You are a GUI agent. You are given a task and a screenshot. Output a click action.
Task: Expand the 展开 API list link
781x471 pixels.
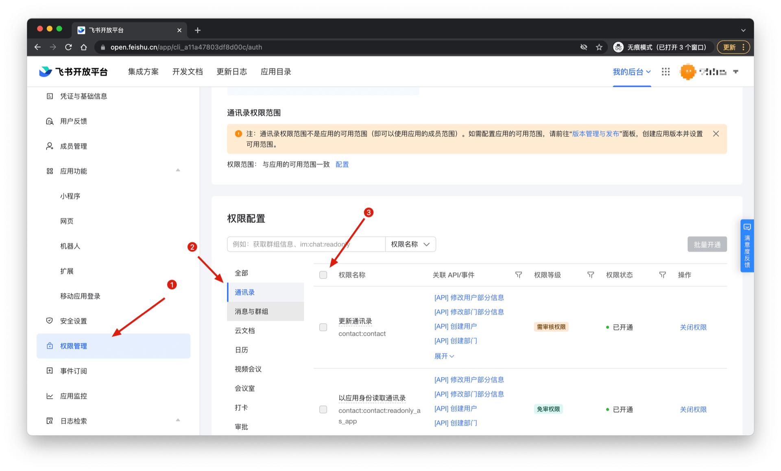[444, 356]
